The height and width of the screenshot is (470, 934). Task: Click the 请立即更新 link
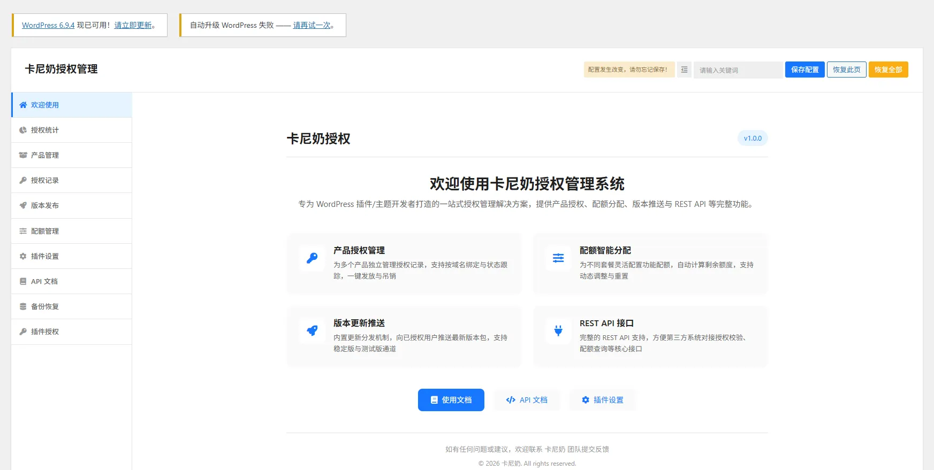(133, 25)
